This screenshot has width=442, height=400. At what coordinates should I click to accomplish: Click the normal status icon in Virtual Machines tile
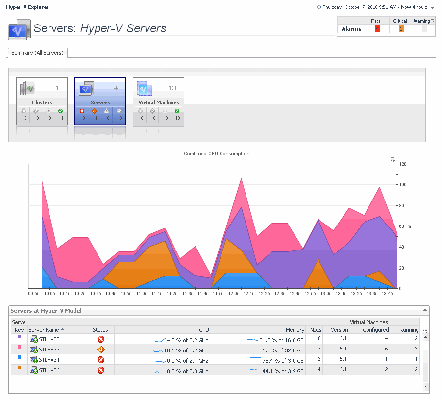pos(177,111)
